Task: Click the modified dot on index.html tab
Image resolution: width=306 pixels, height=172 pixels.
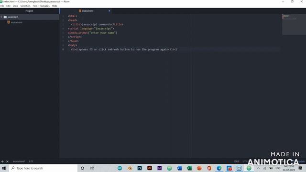Action: (x=109, y=11)
